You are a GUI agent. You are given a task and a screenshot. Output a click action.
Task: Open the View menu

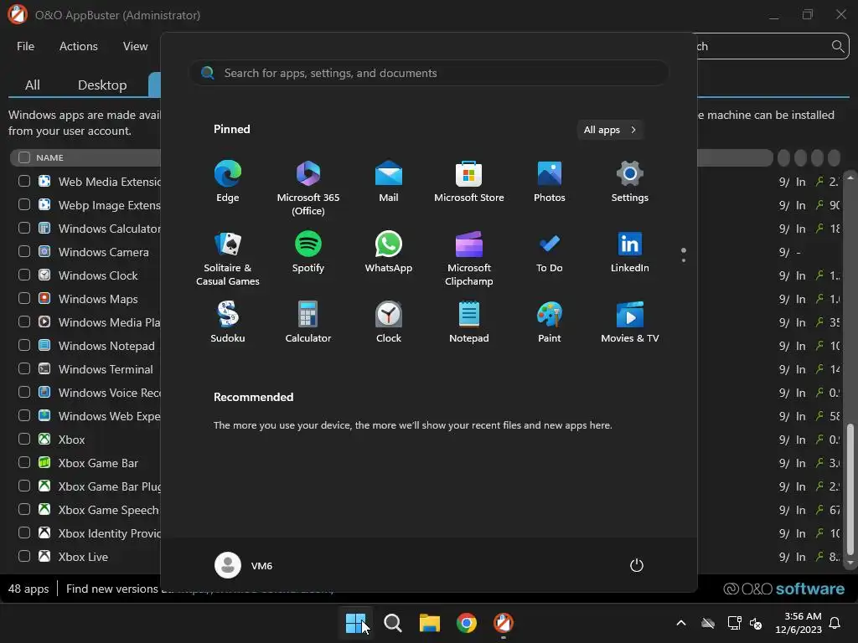(x=135, y=47)
